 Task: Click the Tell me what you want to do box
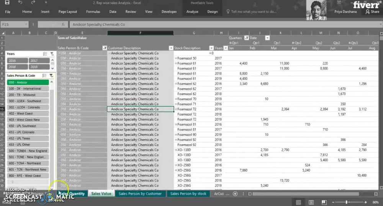tap(252, 12)
